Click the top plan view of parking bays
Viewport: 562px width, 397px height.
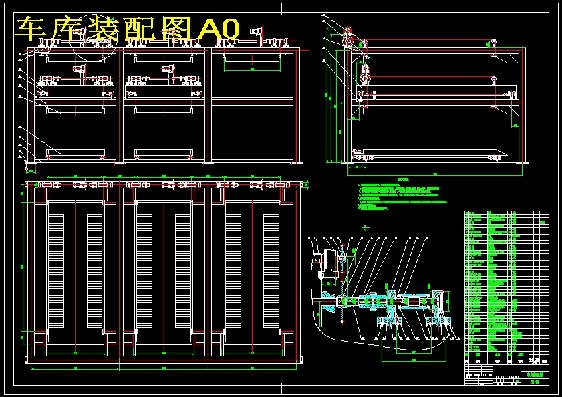(164, 273)
